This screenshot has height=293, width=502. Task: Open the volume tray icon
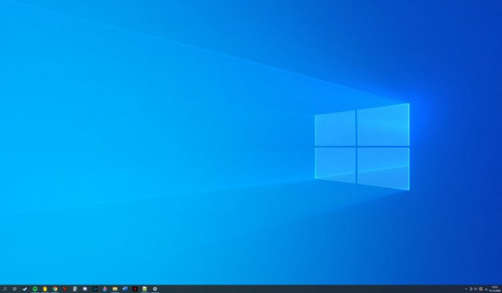tap(475, 289)
